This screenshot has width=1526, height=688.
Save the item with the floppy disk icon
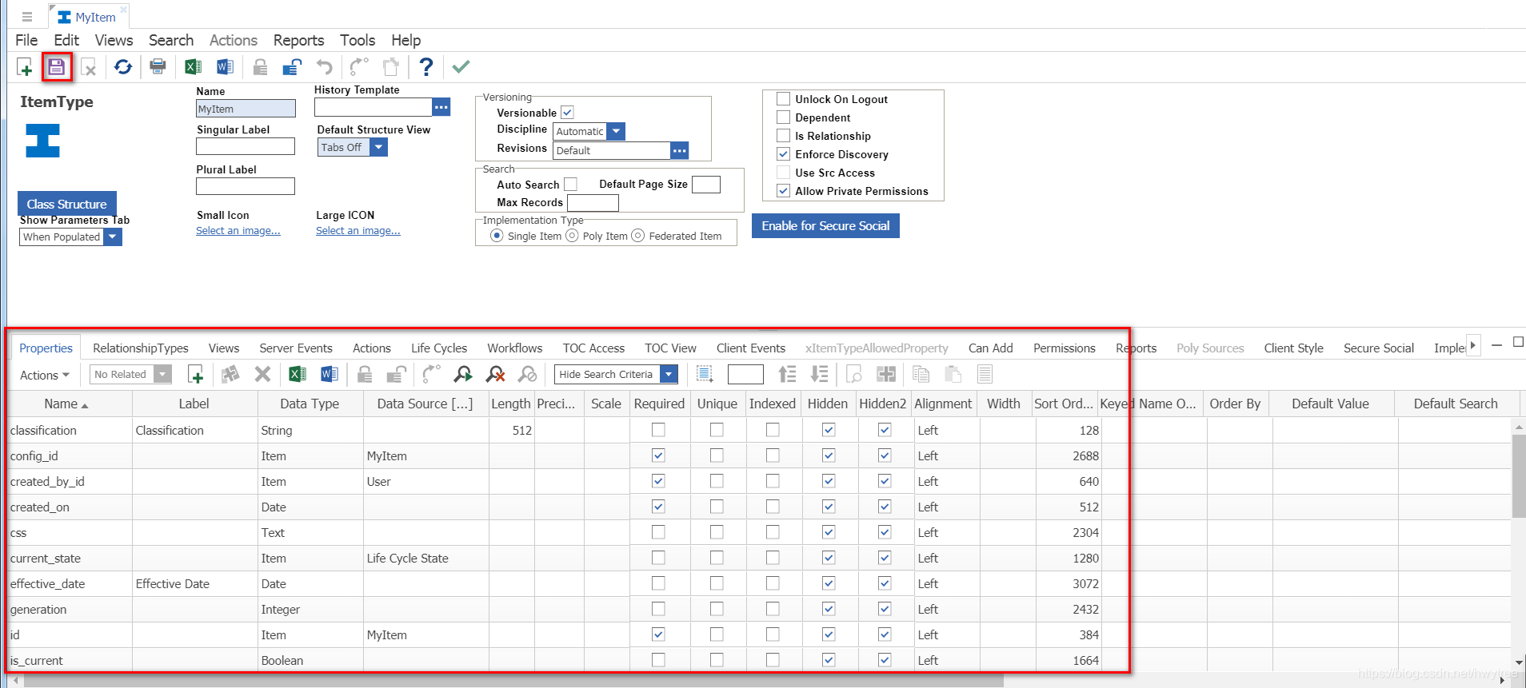pyautogui.click(x=56, y=67)
